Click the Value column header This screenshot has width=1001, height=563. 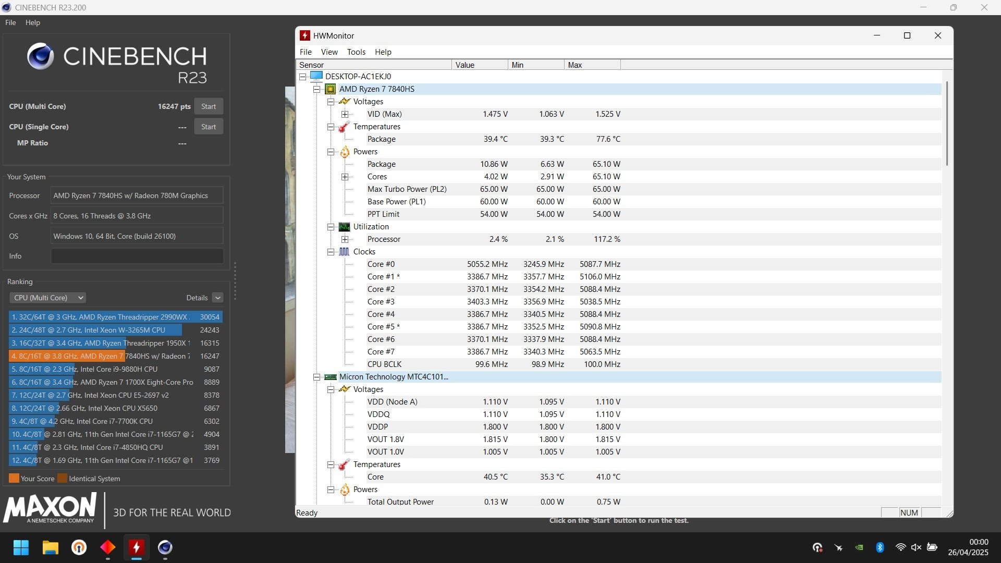pyautogui.click(x=480, y=65)
